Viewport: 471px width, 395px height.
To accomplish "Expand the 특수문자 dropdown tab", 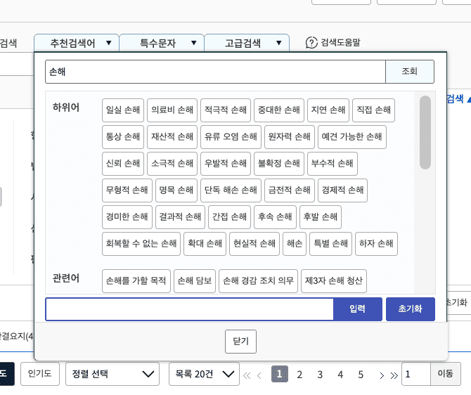I will pyautogui.click(x=162, y=43).
